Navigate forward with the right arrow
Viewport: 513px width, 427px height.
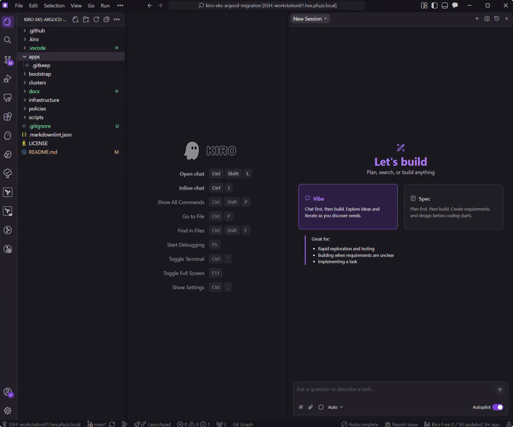point(160,6)
